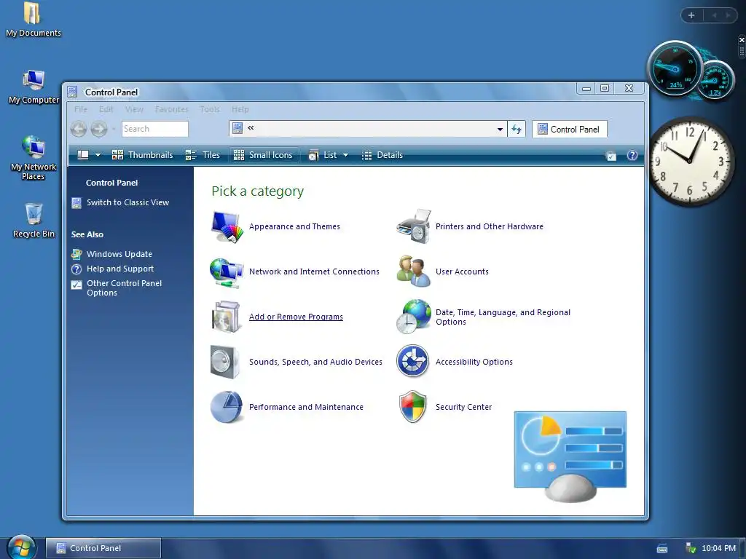Switch to Small Icons view
Image resolution: width=746 pixels, height=559 pixels.
tap(264, 155)
